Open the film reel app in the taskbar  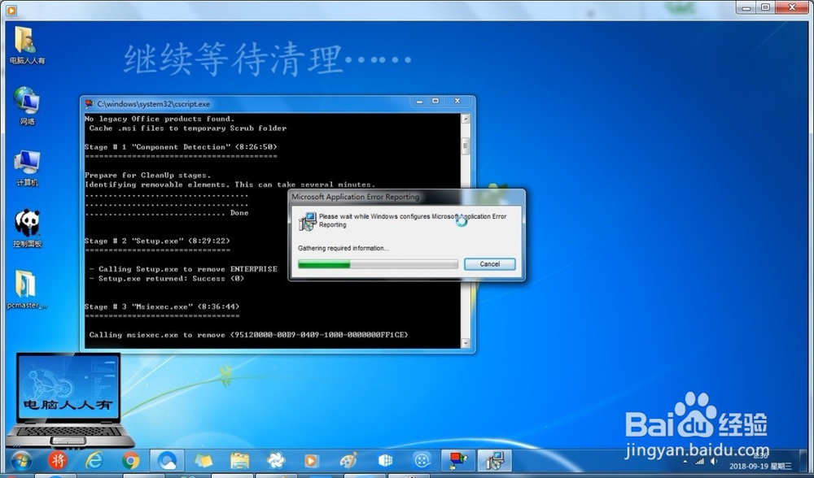[x=422, y=460]
